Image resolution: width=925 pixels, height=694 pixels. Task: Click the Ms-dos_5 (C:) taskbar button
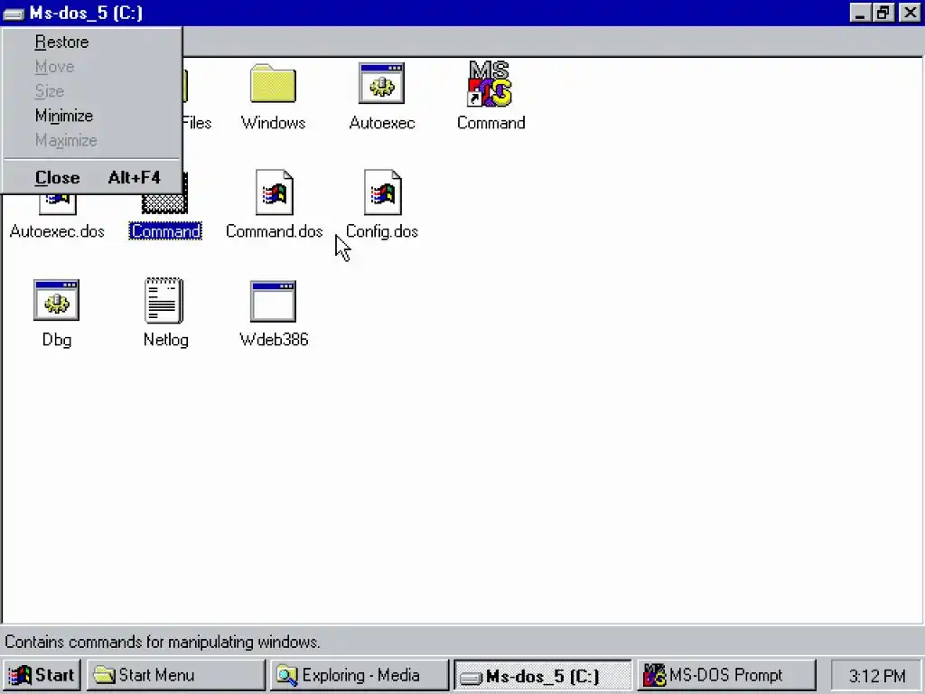tap(543, 675)
